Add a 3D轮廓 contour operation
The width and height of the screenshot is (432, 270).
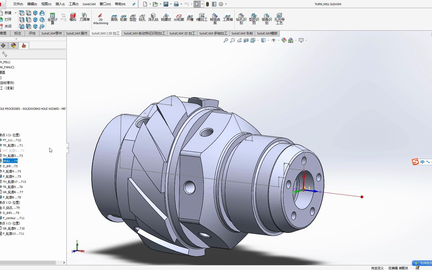click(x=179, y=17)
